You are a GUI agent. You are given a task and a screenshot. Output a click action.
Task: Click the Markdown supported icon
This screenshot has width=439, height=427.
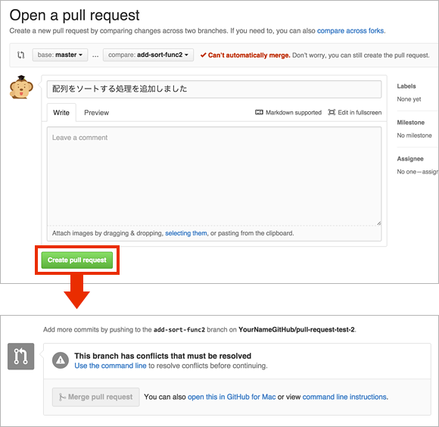click(x=259, y=112)
